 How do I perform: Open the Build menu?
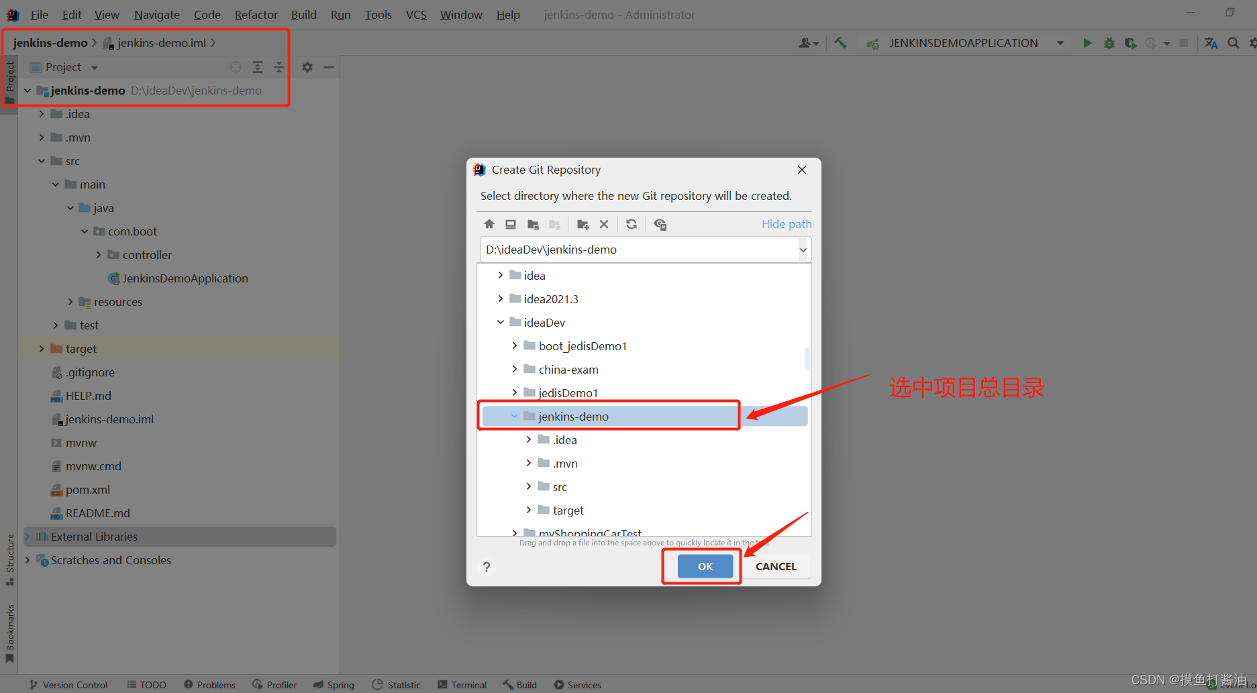click(x=303, y=15)
